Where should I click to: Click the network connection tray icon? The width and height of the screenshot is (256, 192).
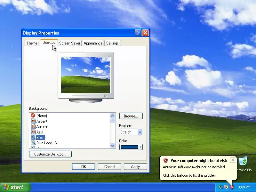[220, 187]
